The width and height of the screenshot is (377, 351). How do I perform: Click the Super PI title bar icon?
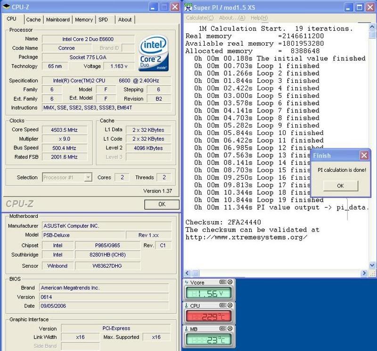[188, 7]
